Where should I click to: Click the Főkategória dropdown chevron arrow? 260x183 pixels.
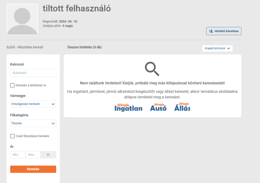point(53,124)
